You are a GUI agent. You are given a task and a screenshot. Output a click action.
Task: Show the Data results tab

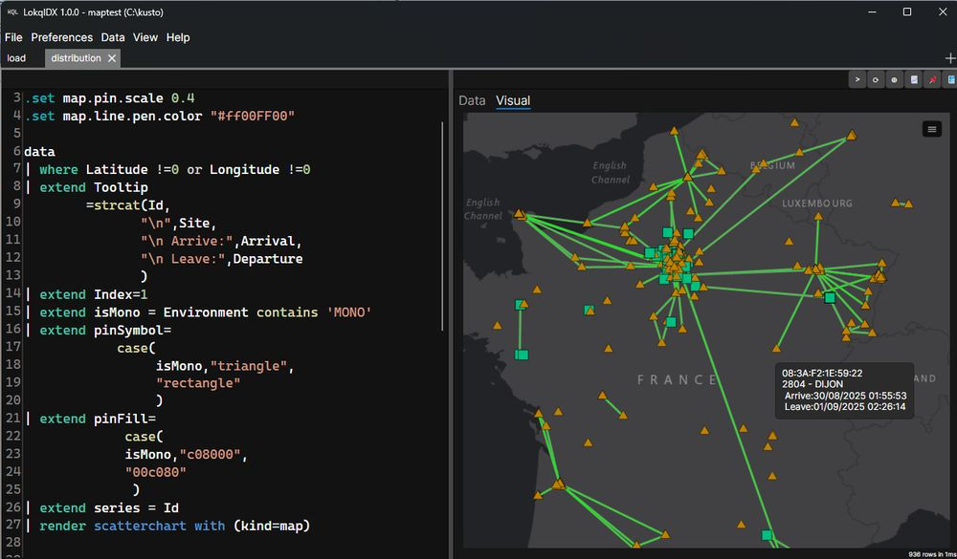click(x=472, y=100)
